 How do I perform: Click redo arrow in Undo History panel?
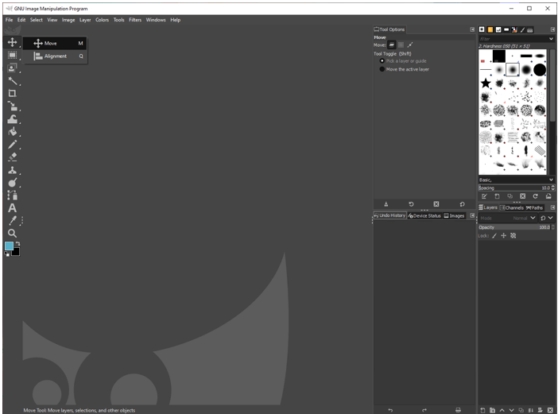(x=424, y=410)
